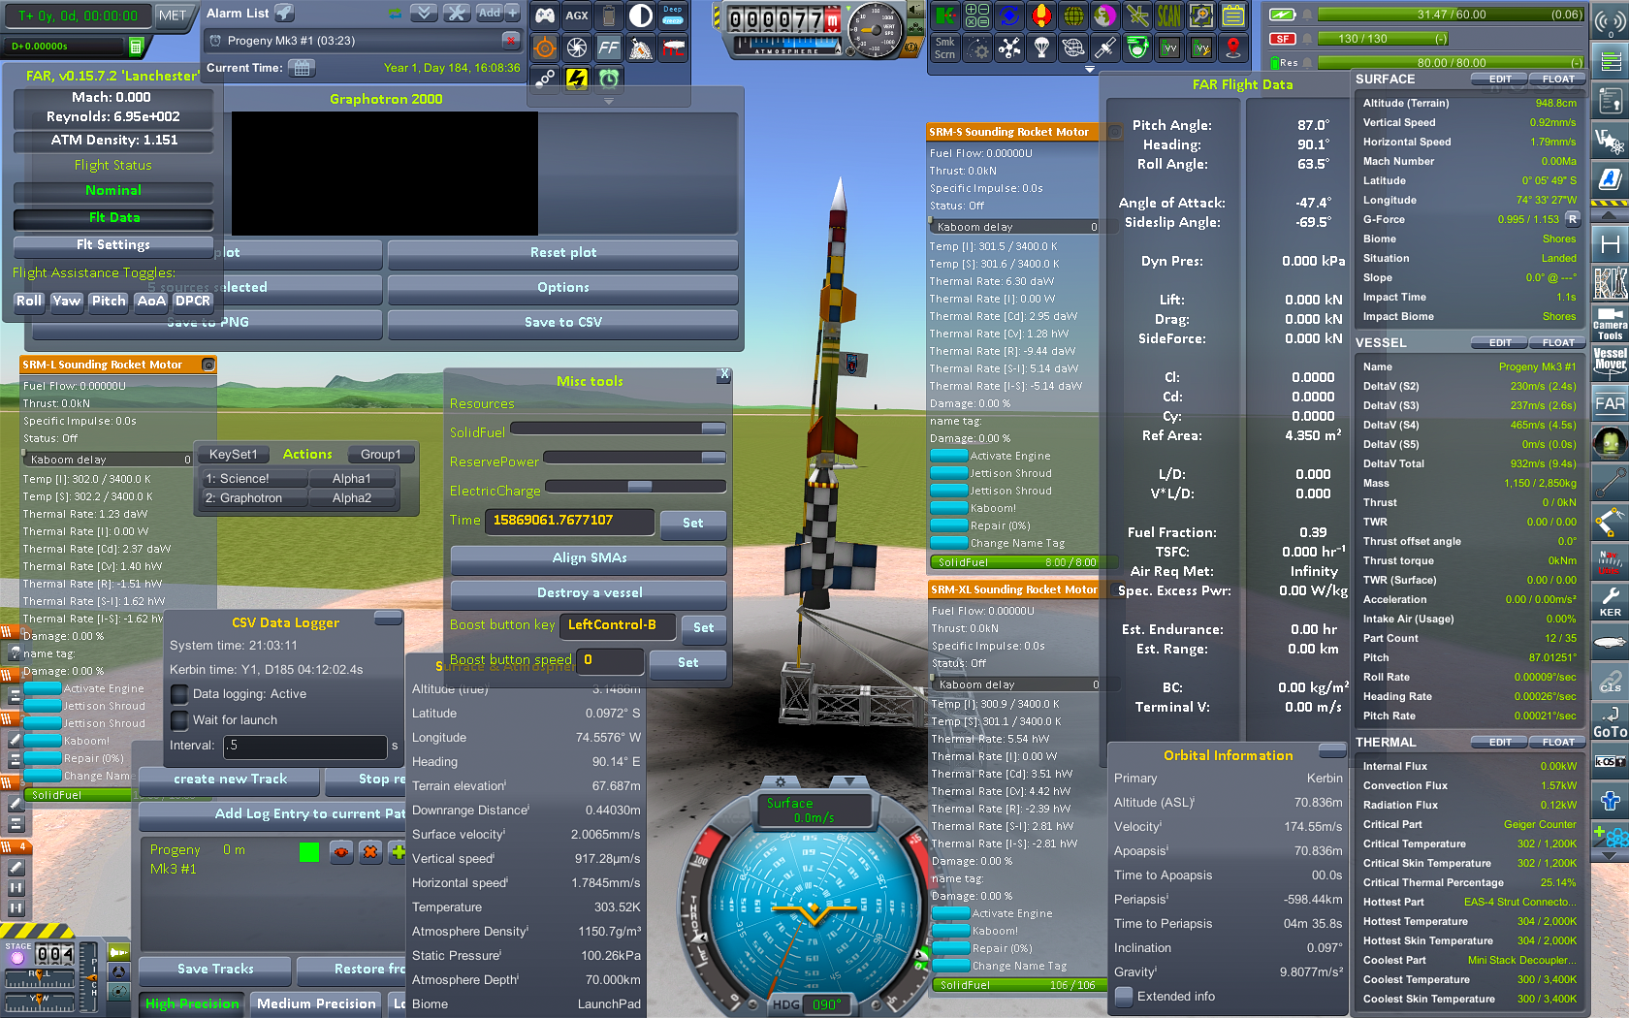Toggle the Data logging: Active checkbox
Screen dimensions: 1629x1018
coord(179,694)
